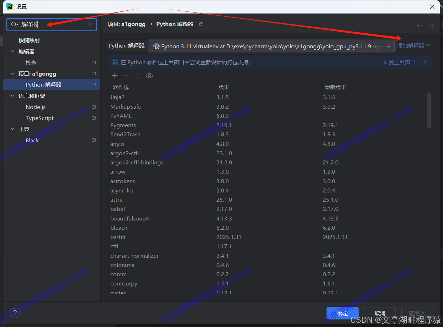Image resolution: width=443 pixels, height=327 pixels.
Task: Click version 2025.1.31 of certifi
Action: pos(229,237)
